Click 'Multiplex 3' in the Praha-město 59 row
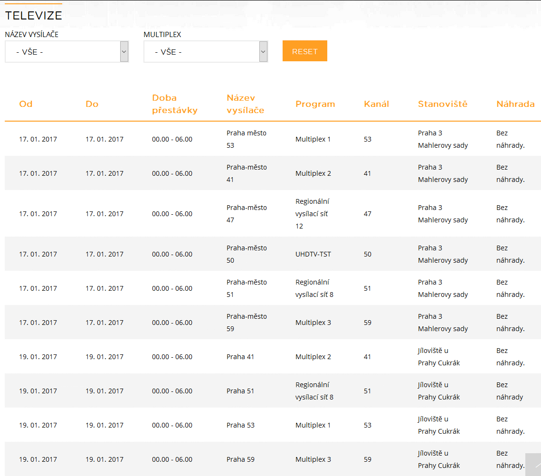This screenshot has width=541, height=476. [x=313, y=323]
